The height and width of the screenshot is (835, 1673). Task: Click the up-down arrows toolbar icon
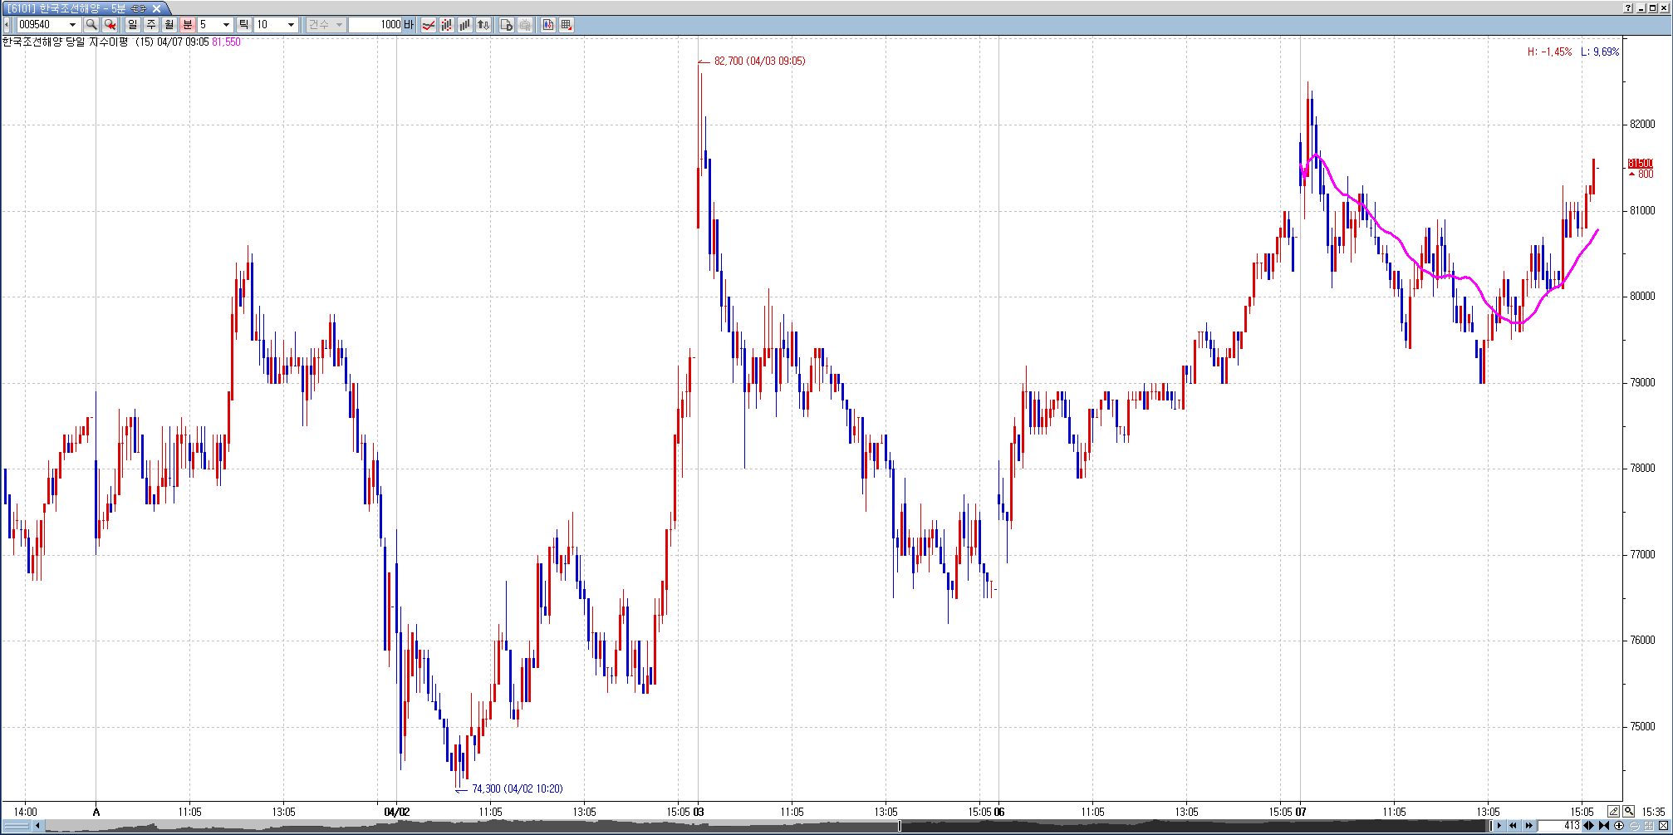pos(483,25)
